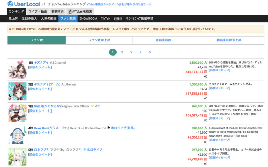This screenshot has height=167, width=268.
Task: Open 輝夜月 thumbnail image
Action: 18,113
